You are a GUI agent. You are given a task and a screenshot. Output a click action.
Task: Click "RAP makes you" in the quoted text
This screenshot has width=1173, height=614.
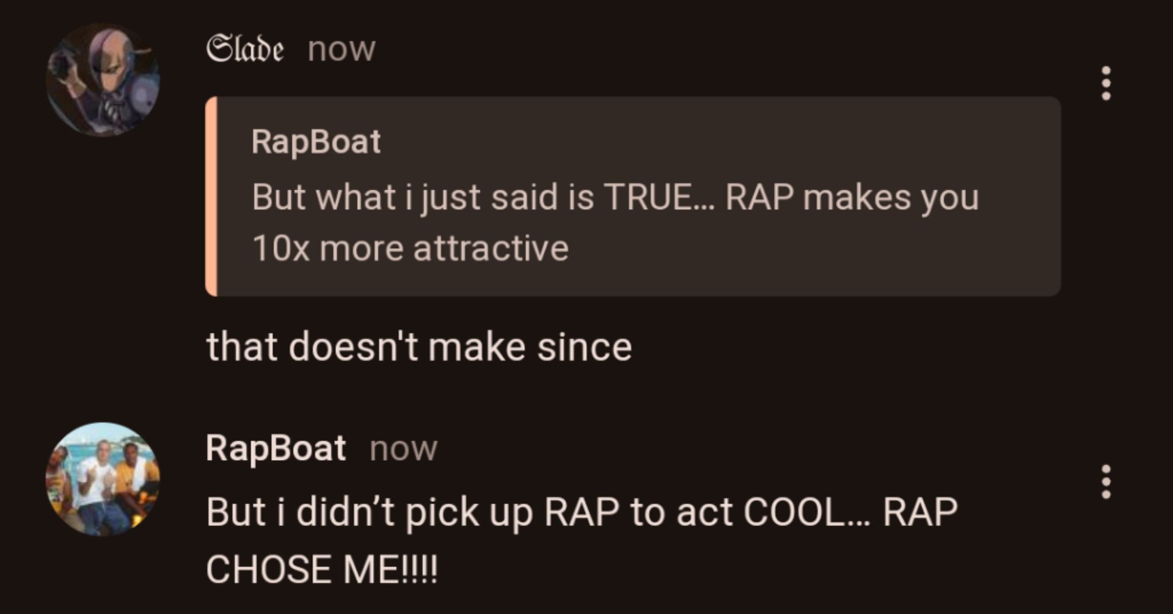[x=852, y=197]
